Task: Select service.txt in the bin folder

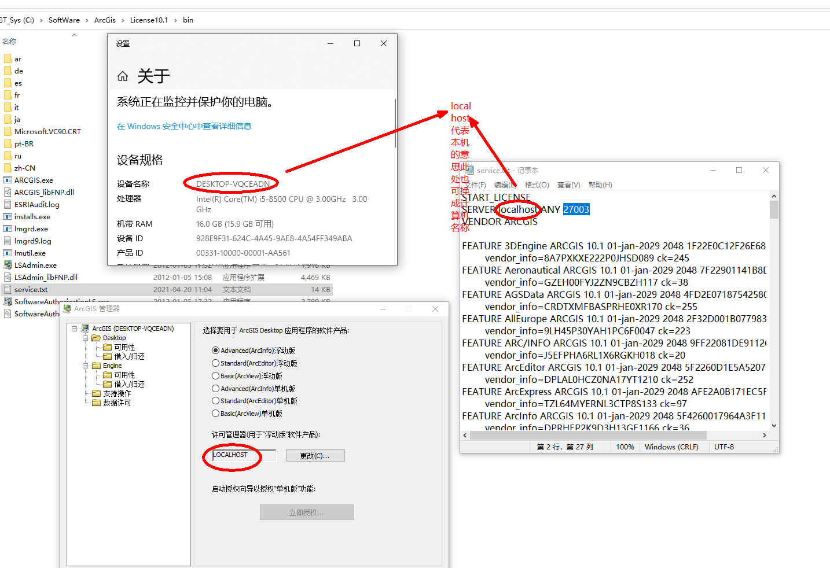Action: [x=32, y=289]
